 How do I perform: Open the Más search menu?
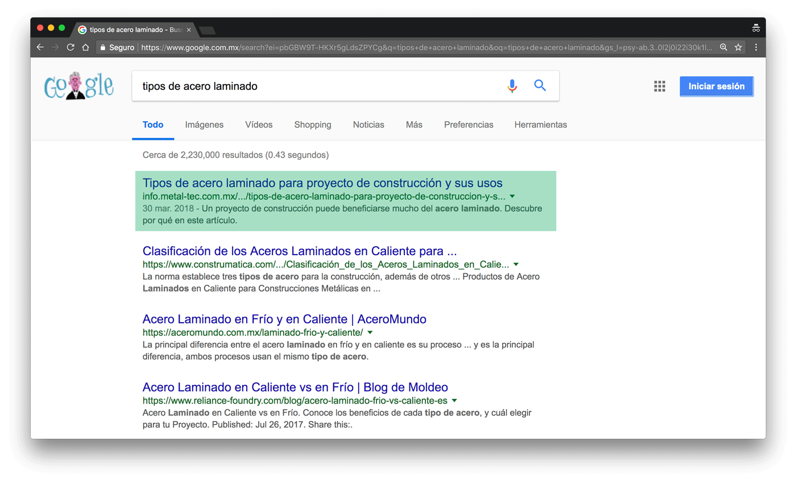(x=414, y=124)
